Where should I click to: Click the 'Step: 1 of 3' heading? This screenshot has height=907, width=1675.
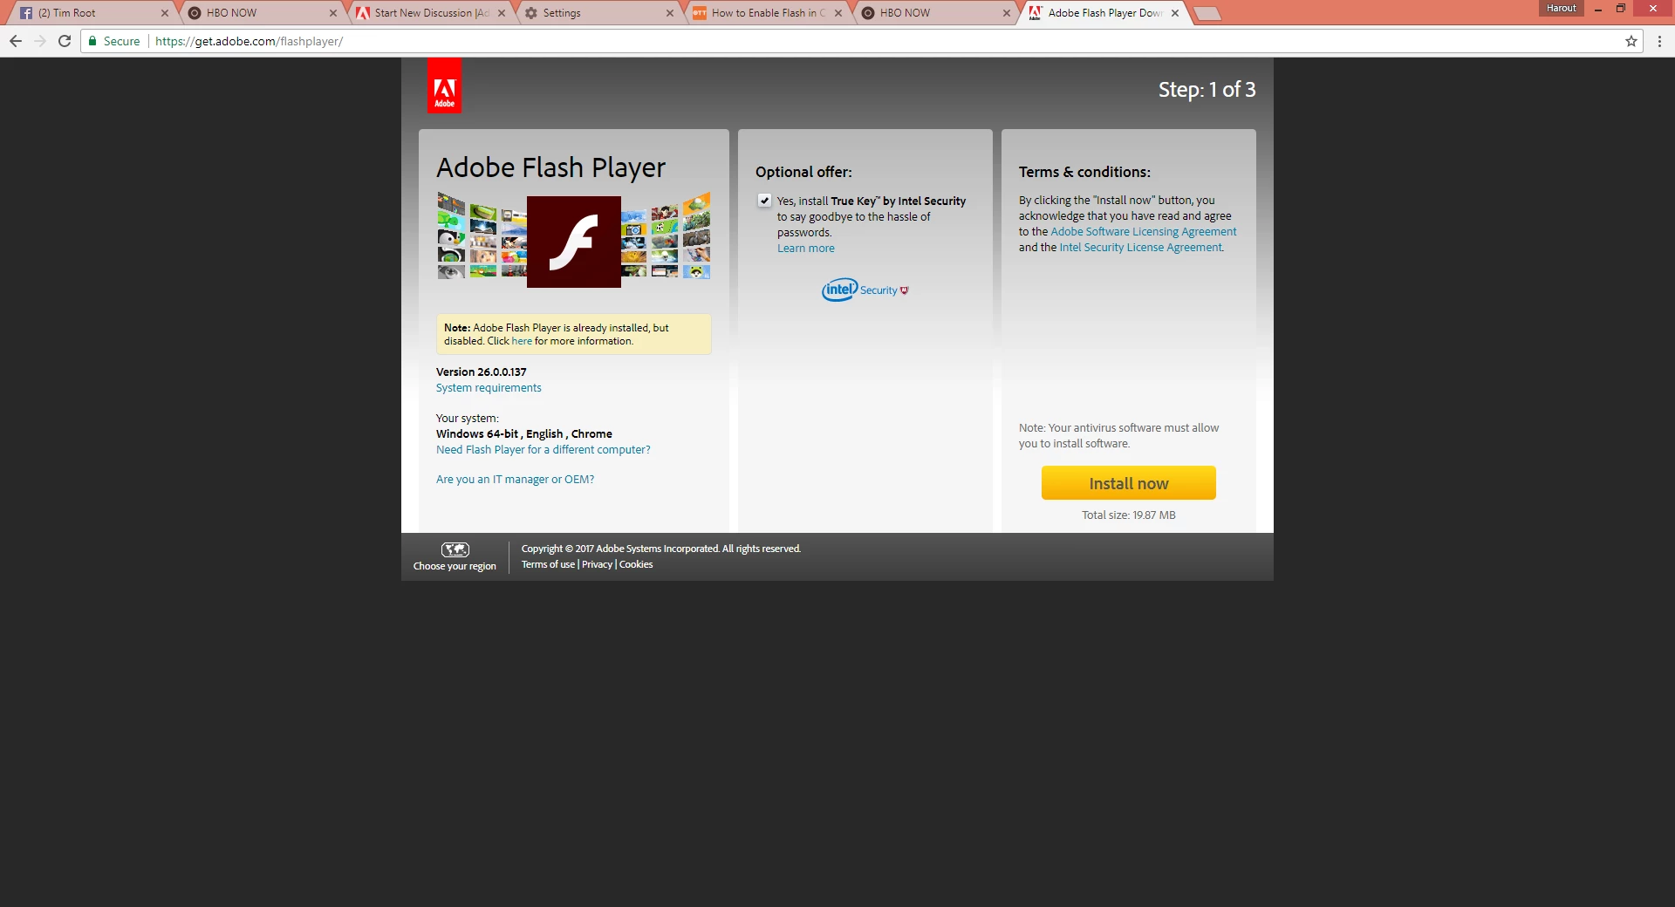click(x=1207, y=90)
